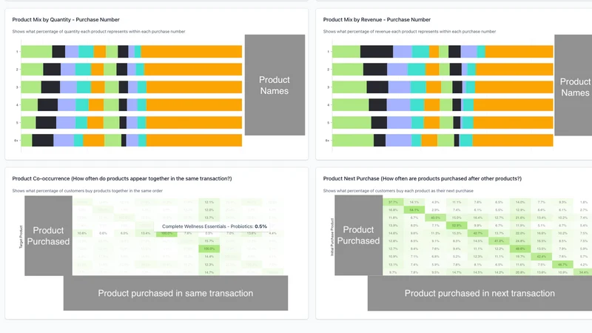Click the 49.6% cell in the Next Purchase heatmap
This screenshot has height=333, width=592.
tap(520, 249)
